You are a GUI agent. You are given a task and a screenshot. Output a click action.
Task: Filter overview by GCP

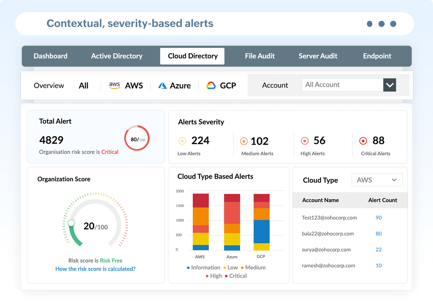[221, 86]
